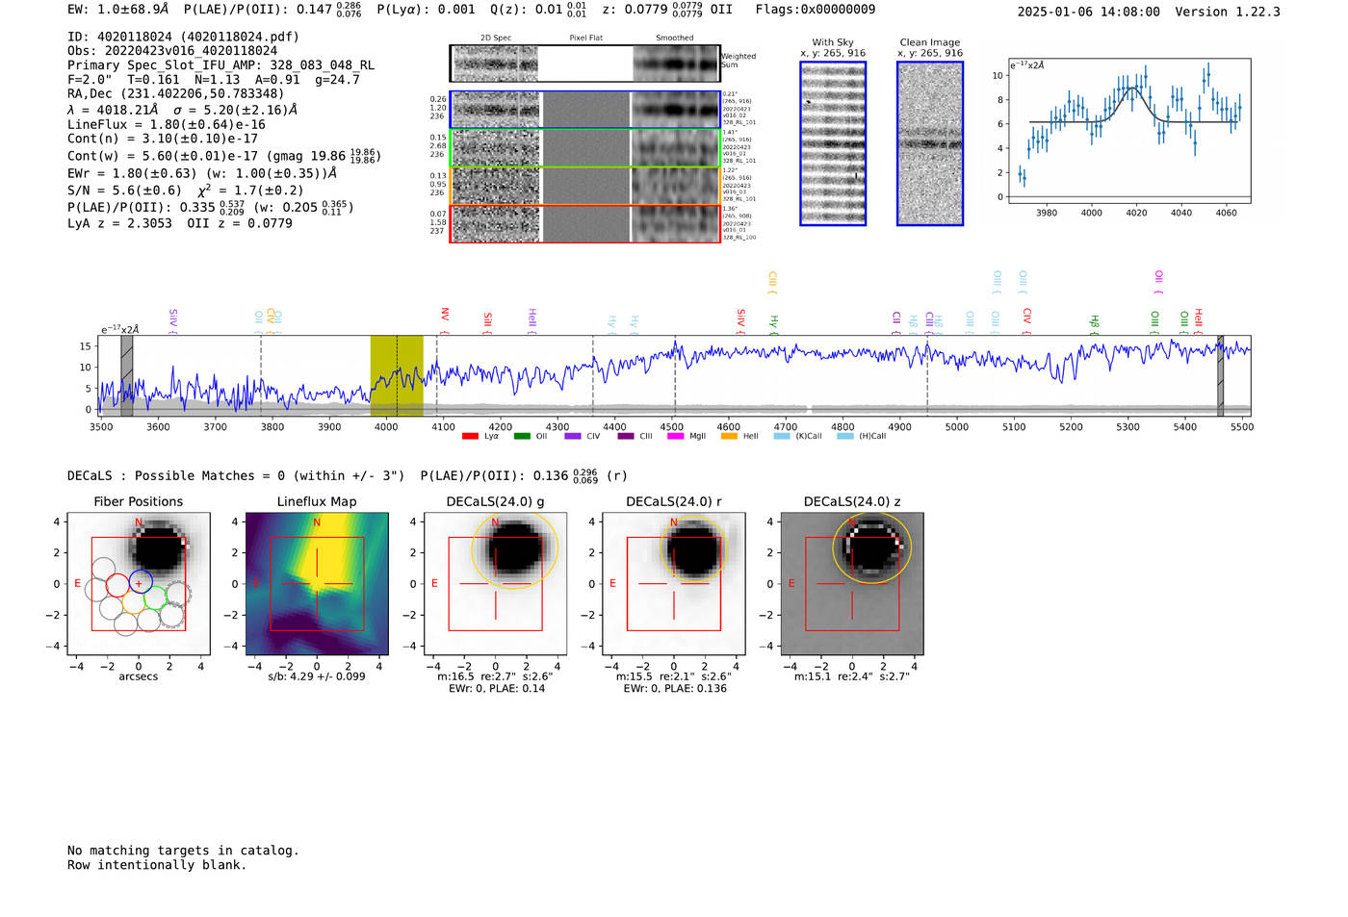The width and height of the screenshot is (1348, 917).
Task: Click the Weighted Sum 2D spectrum strip
Action: click(584, 64)
